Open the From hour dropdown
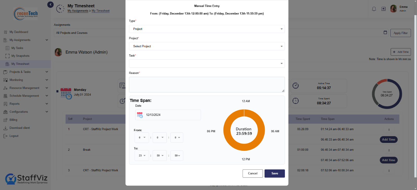Screen dimensions: 417x190 142,137
